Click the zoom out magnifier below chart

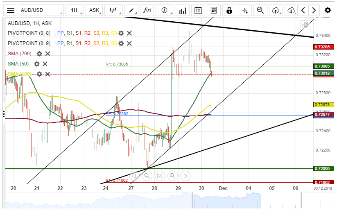[x=147, y=176]
